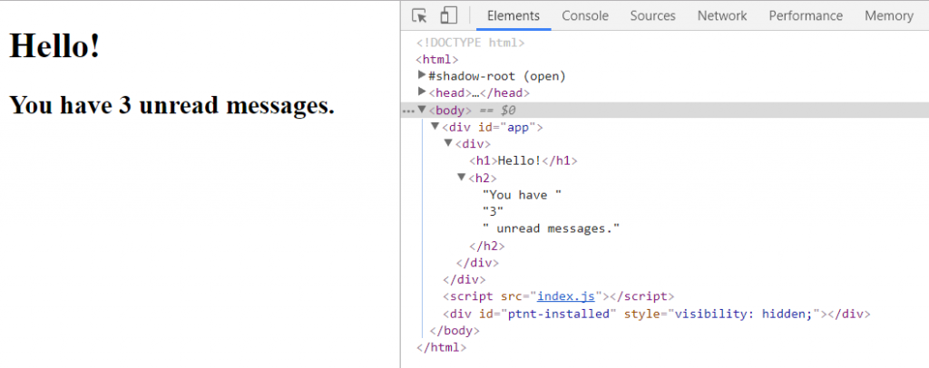Viewport: 929px width, 368px height.
Task: Toggle the device toolbar icon
Action: tap(449, 16)
